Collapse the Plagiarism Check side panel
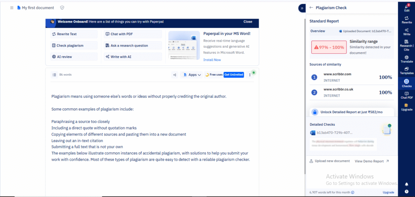 coord(302,8)
